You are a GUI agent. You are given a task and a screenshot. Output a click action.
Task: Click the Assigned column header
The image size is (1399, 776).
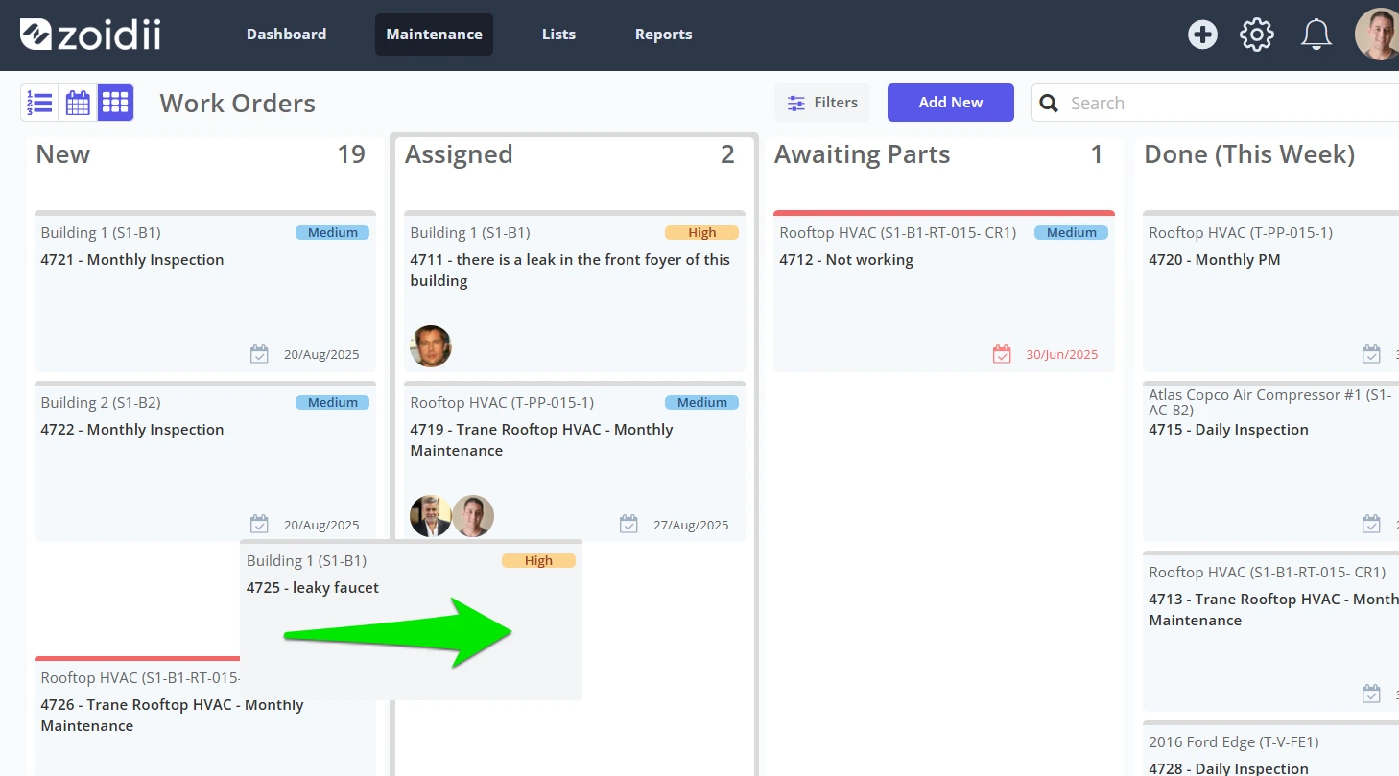point(459,154)
